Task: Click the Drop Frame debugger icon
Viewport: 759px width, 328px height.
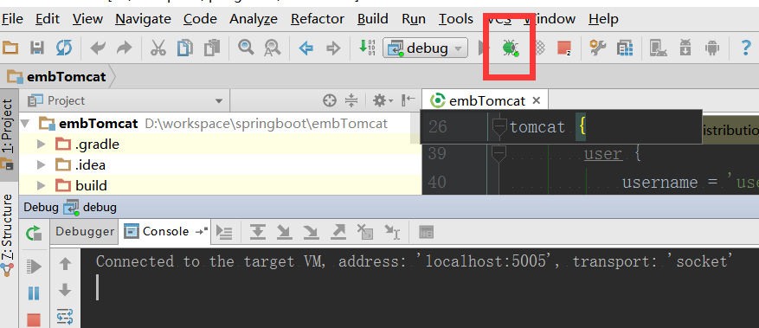Action: pos(364,232)
